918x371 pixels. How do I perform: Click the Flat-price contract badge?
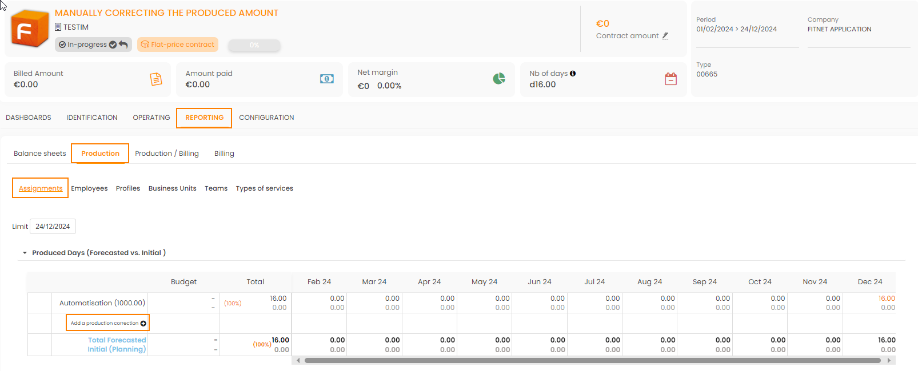178,45
